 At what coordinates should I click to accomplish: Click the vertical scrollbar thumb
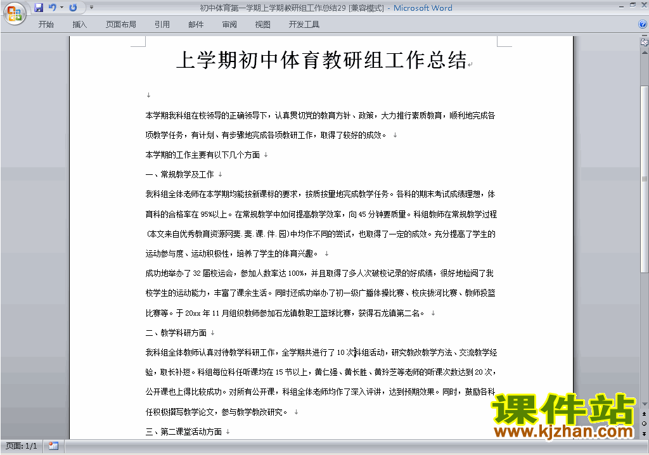click(644, 179)
